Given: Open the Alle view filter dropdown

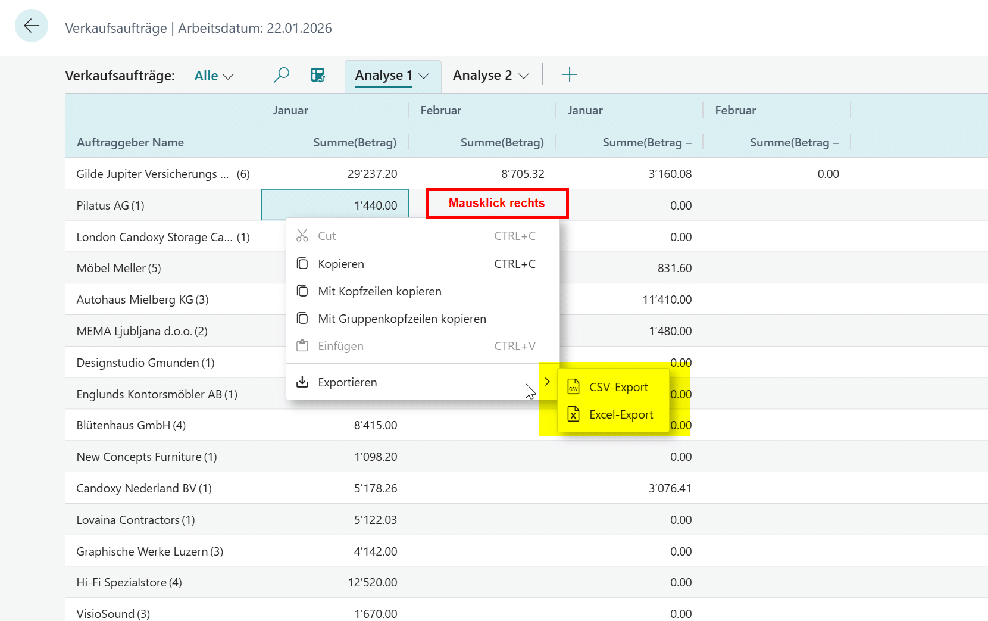Looking at the screenshot, I should coord(214,76).
